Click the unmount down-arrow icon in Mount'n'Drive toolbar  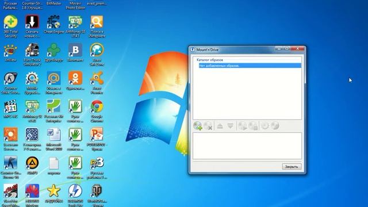coord(230,126)
